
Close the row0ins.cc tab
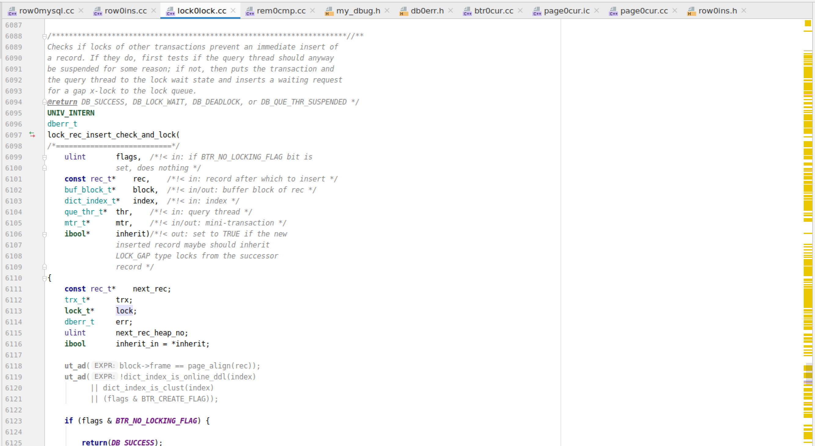click(x=154, y=10)
